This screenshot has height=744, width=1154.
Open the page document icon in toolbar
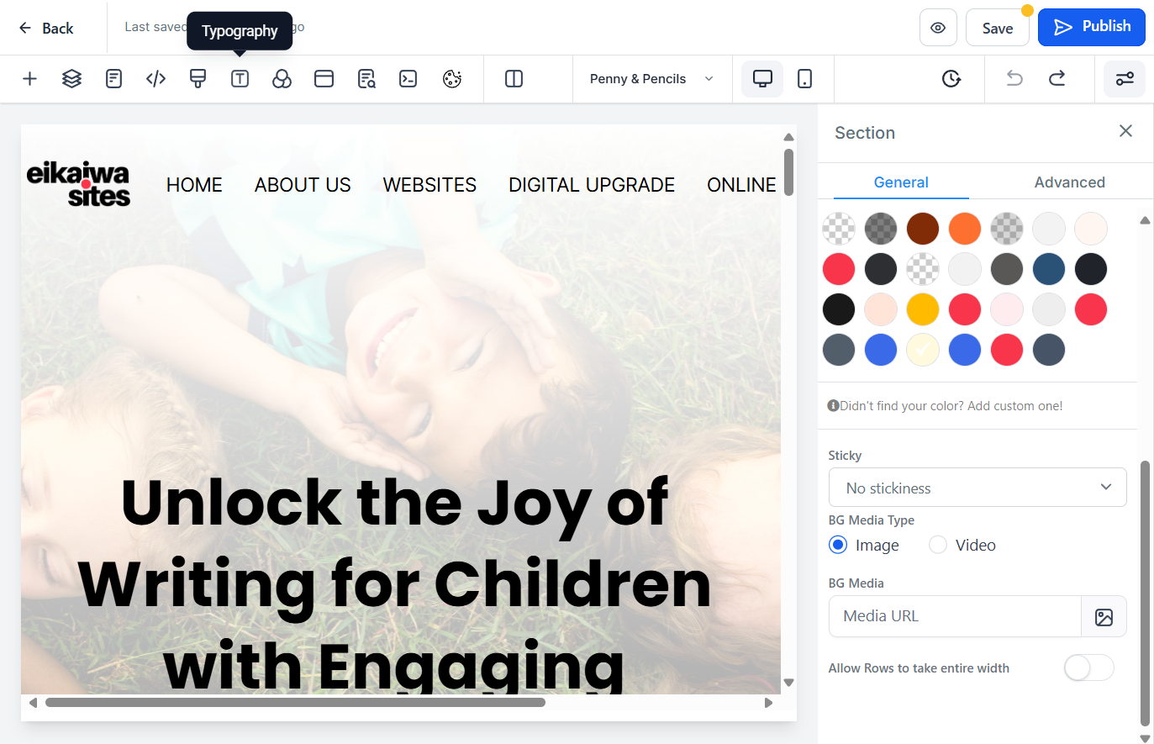click(113, 79)
